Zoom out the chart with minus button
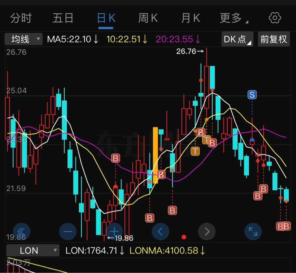The height and width of the screenshot is (273, 296). pyautogui.click(x=68, y=231)
